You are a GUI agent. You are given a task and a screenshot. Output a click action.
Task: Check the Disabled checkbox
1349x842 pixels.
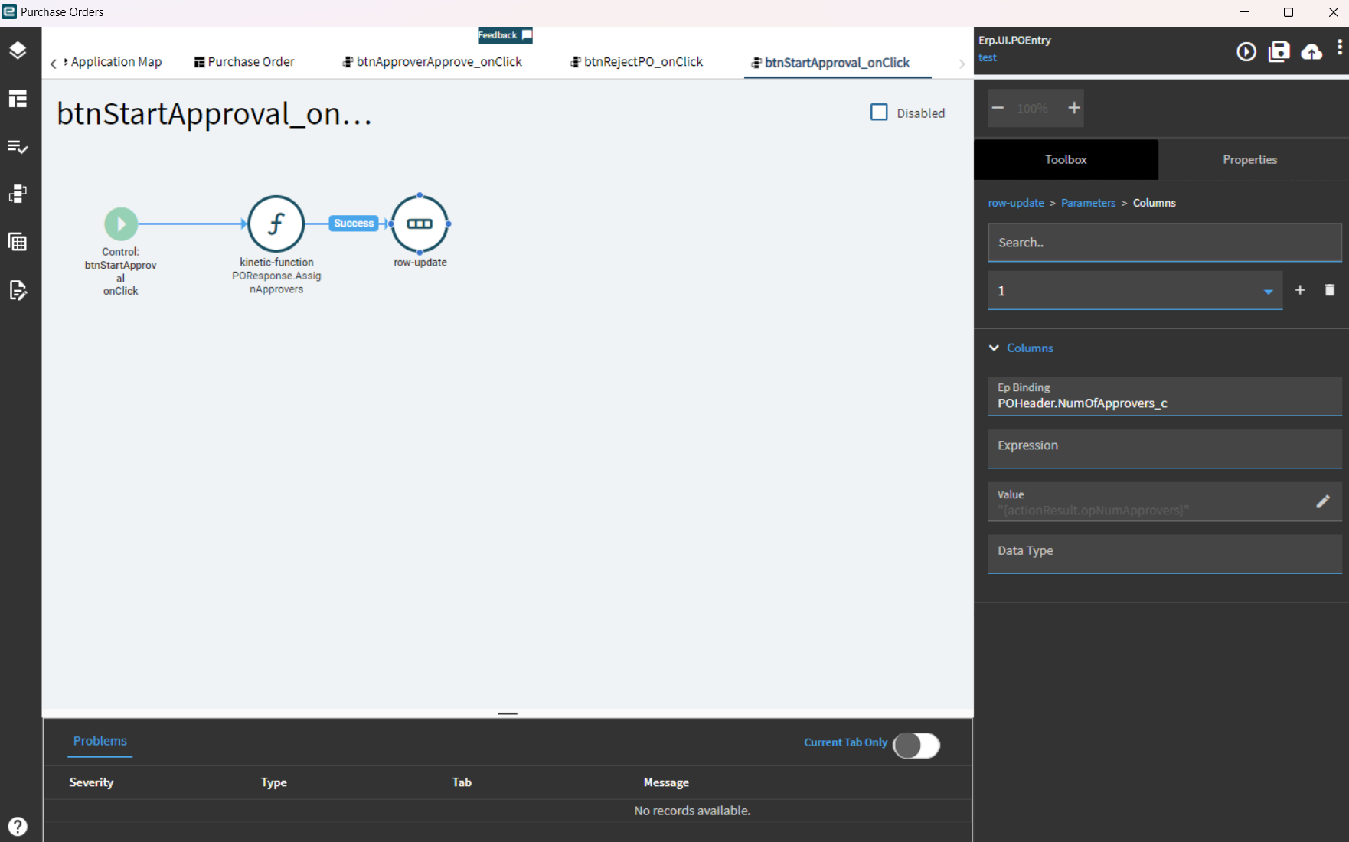point(879,113)
